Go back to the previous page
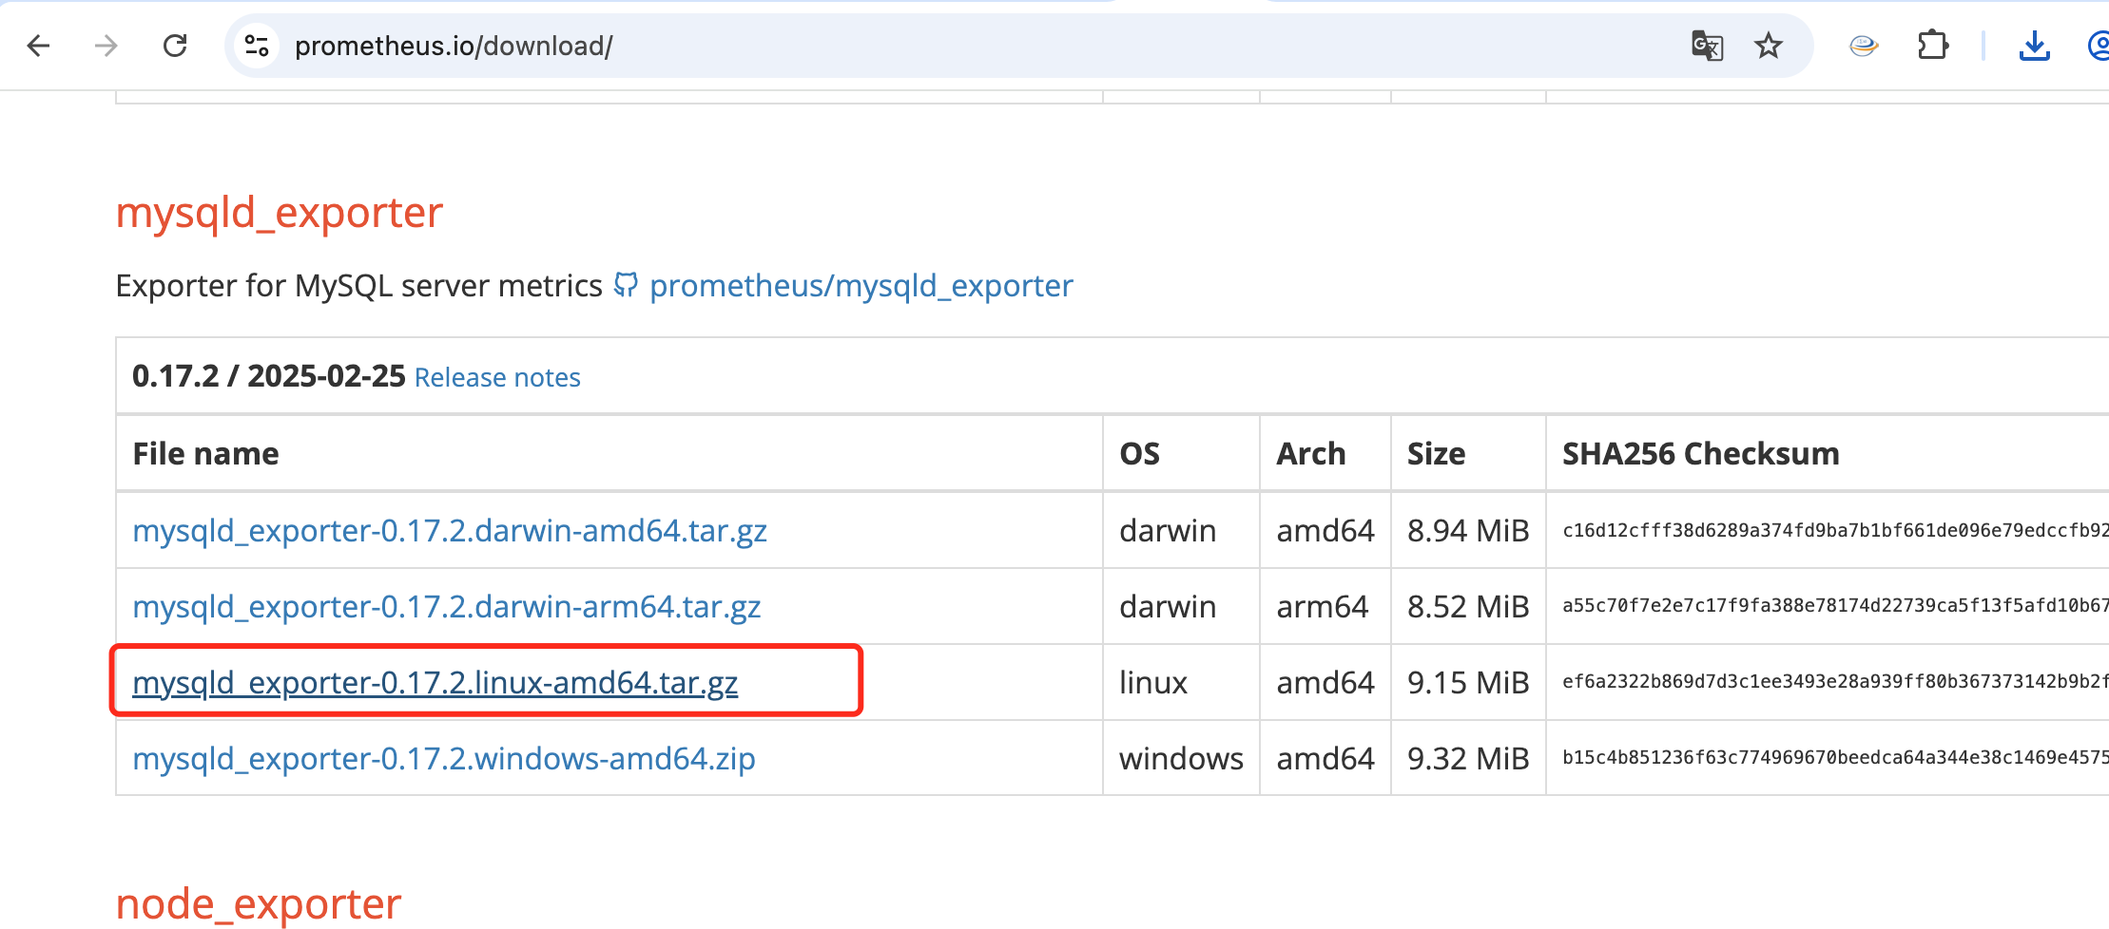 click(38, 46)
